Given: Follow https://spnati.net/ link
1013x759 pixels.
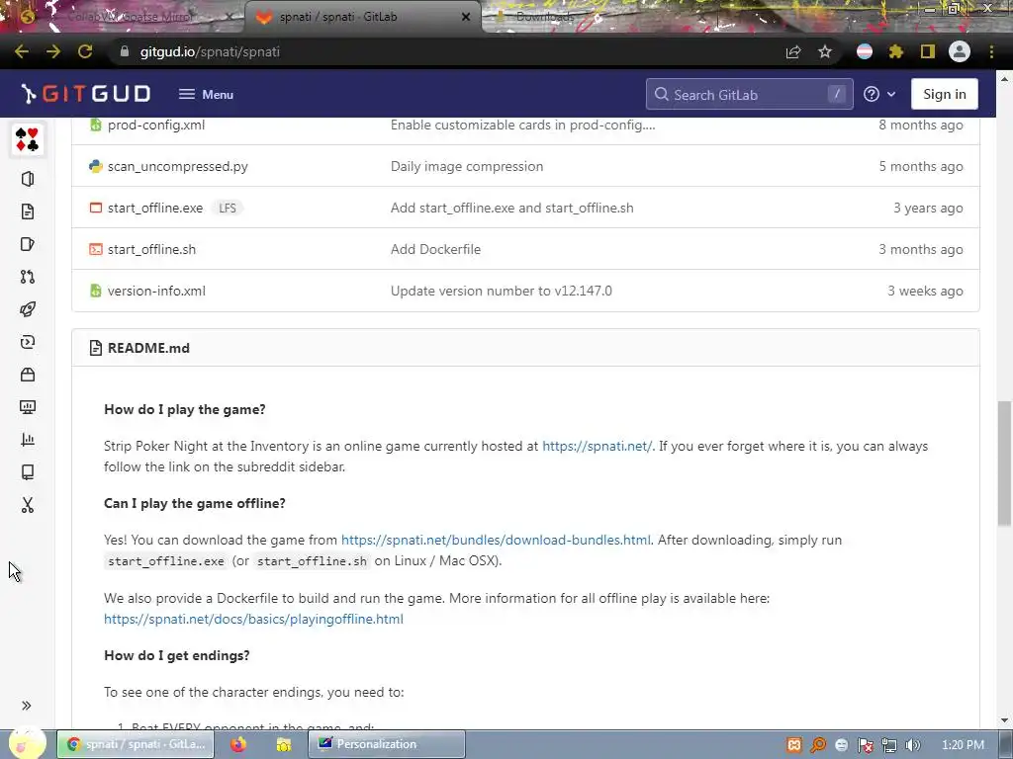Looking at the screenshot, I should tap(597, 446).
